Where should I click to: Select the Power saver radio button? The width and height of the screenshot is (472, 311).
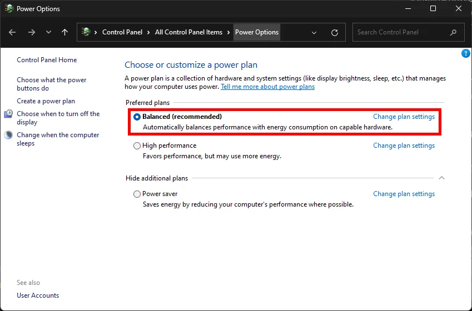(137, 194)
